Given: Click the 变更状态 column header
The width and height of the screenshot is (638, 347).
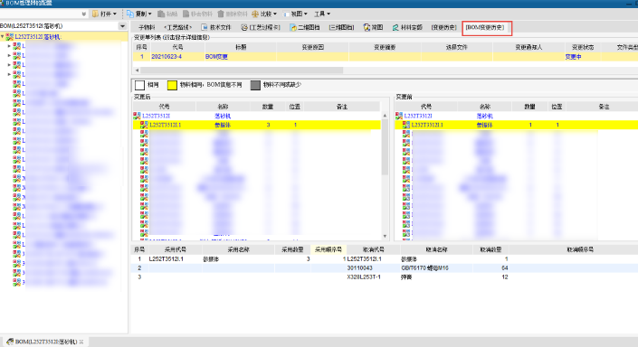Looking at the screenshot, I should point(583,47).
